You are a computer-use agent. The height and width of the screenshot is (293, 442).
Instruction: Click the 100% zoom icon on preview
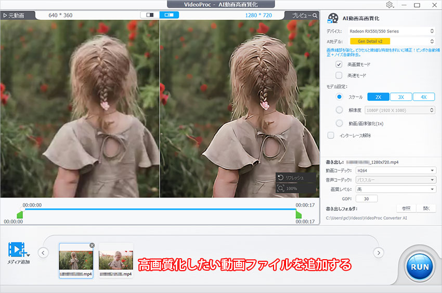[x=280, y=188]
